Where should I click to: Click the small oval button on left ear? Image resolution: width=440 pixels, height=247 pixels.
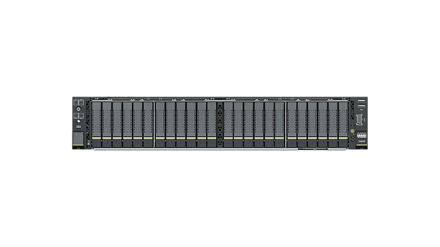(x=79, y=127)
